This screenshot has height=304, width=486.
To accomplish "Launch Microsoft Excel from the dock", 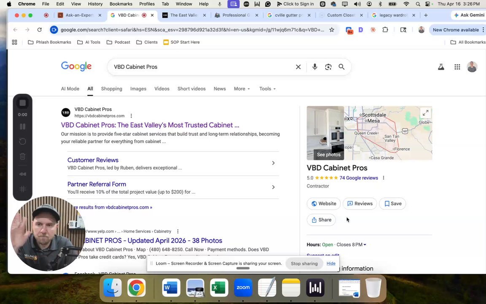I will point(219,288).
